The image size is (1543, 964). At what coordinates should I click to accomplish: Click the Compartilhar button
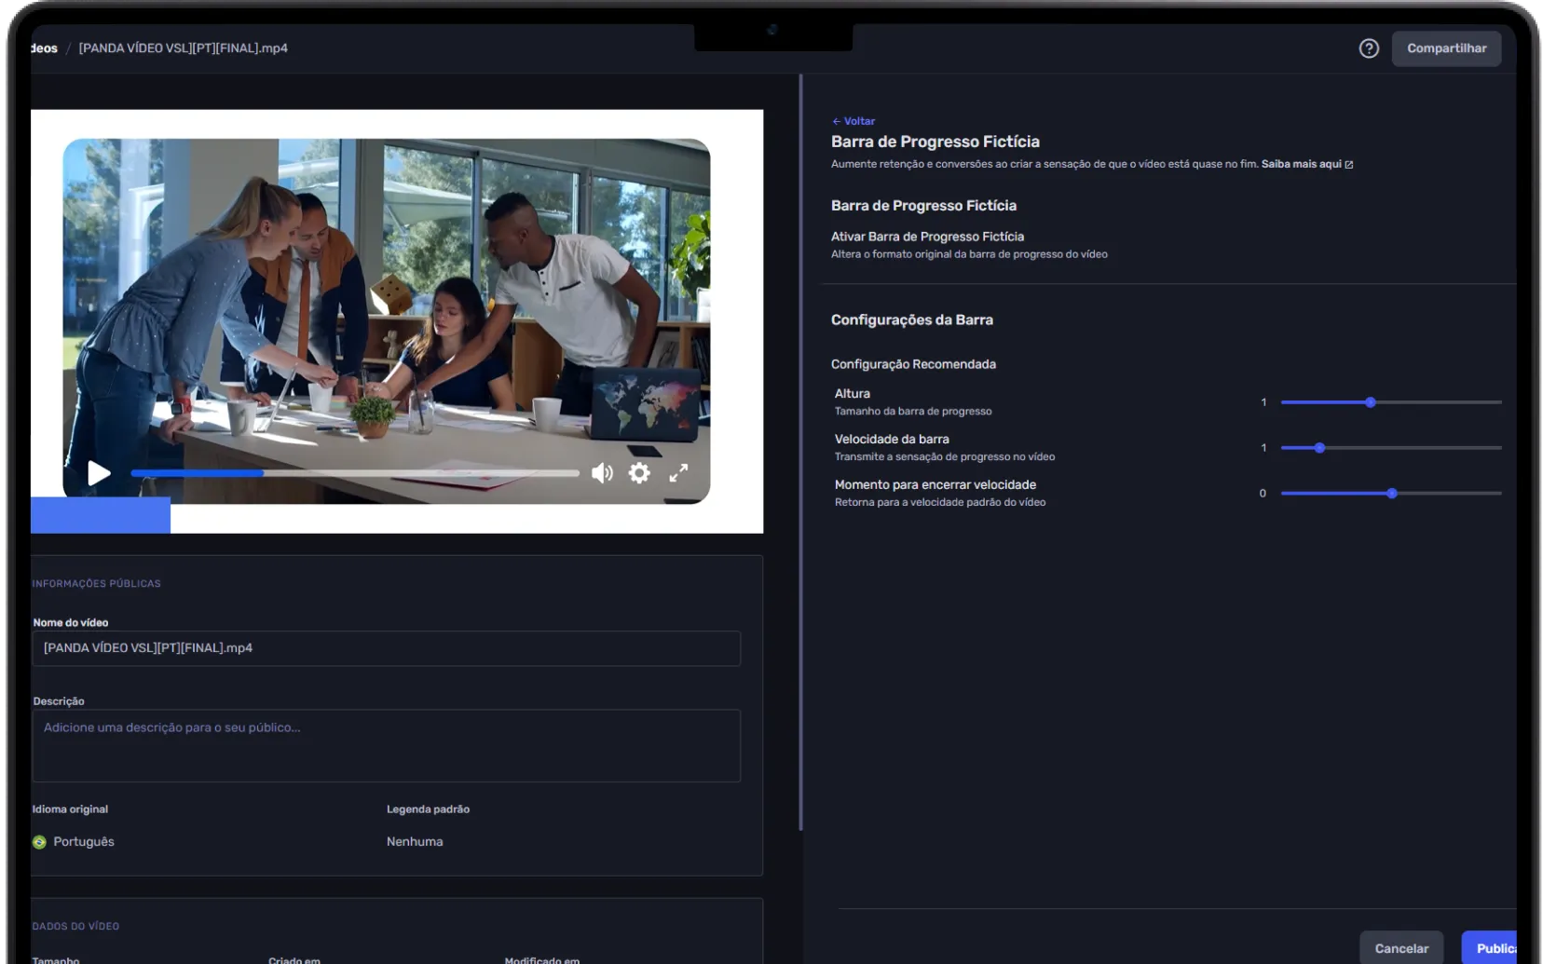(1446, 48)
